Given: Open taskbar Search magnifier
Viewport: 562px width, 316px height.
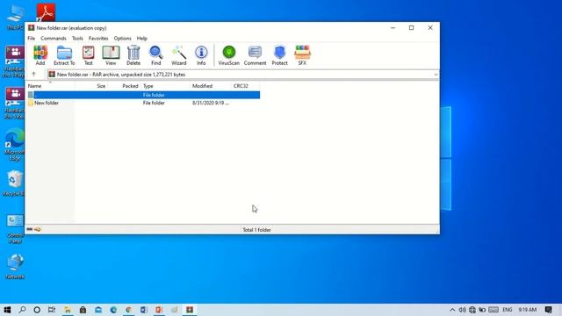Looking at the screenshot, I should click(22, 310).
